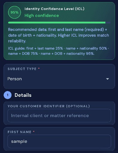
Task: Focus the customer identifier input field
Action: click(59, 116)
